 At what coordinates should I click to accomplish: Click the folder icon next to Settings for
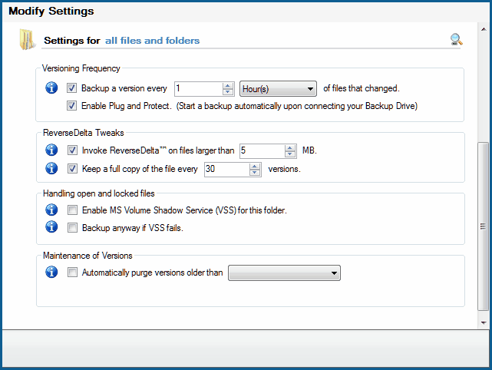coord(28,39)
